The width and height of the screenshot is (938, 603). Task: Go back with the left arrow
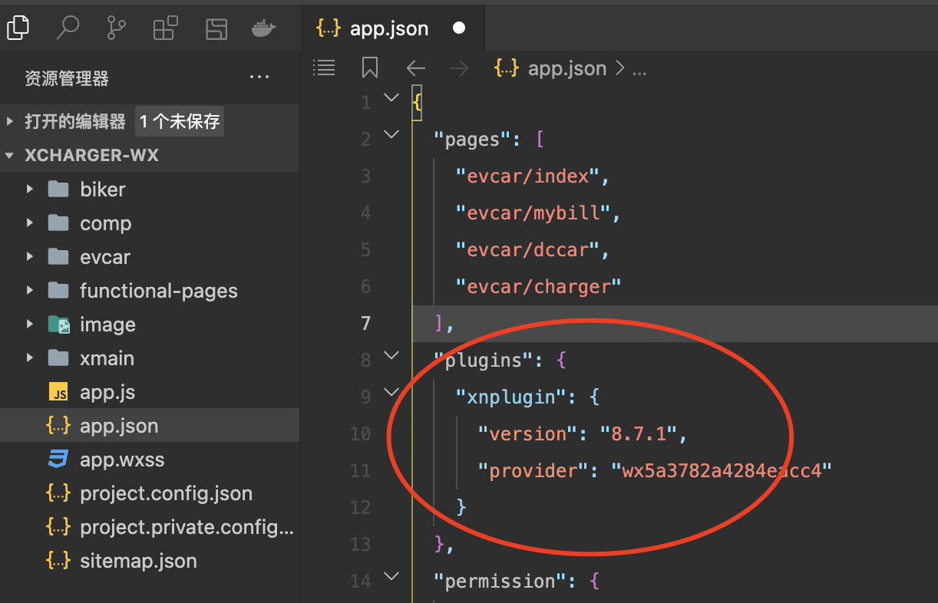point(416,68)
